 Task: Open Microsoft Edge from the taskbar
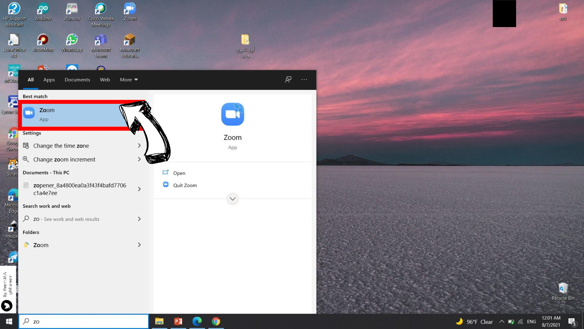click(197, 321)
